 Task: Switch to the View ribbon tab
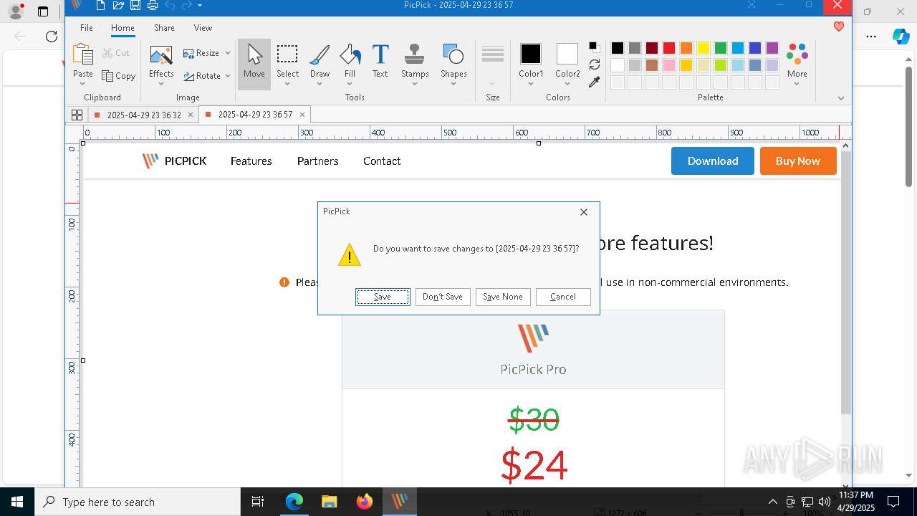(203, 28)
